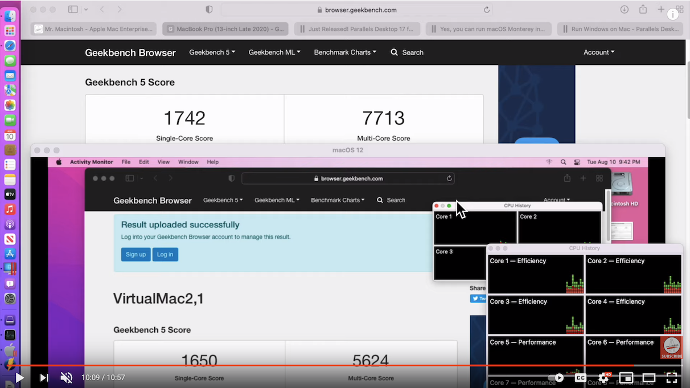Open Downloads in outer Safari toolbar
690x388 pixels.
[x=625, y=10]
